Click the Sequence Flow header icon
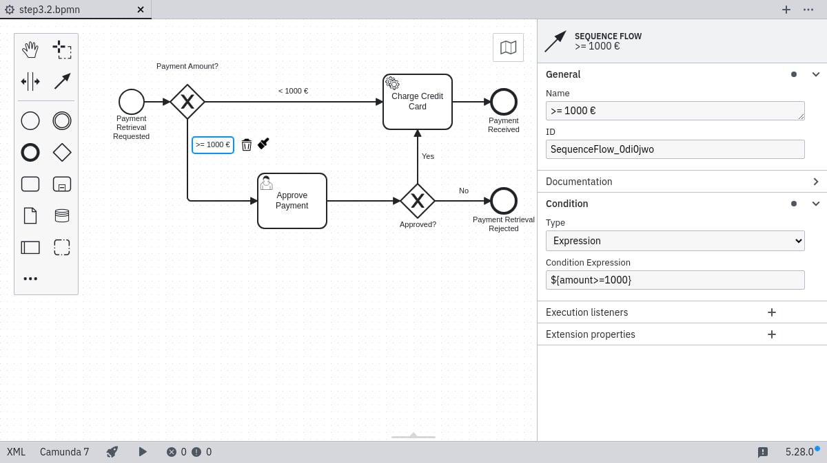Image resolution: width=827 pixels, height=463 pixels. click(x=555, y=41)
